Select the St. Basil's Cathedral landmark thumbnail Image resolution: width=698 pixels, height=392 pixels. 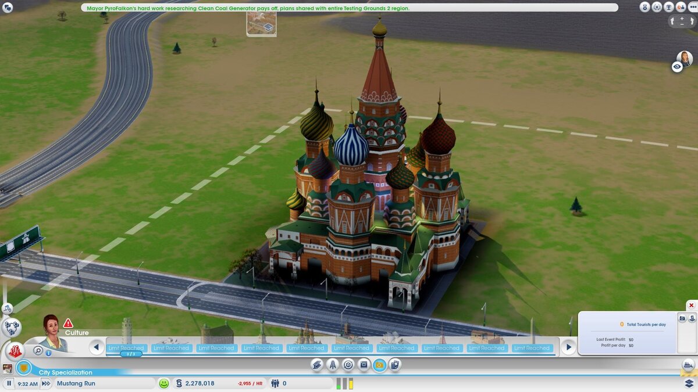pyautogui.click(x=307, y=337)
